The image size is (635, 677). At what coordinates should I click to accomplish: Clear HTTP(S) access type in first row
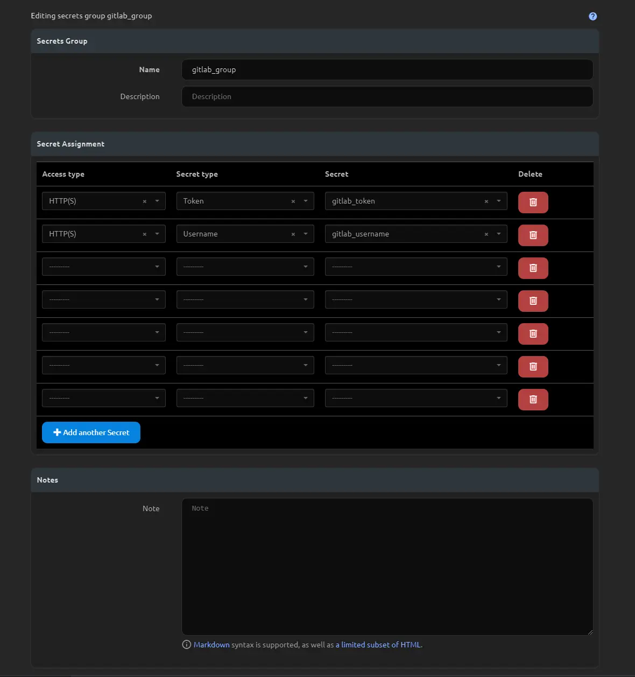tap(144, 201)
